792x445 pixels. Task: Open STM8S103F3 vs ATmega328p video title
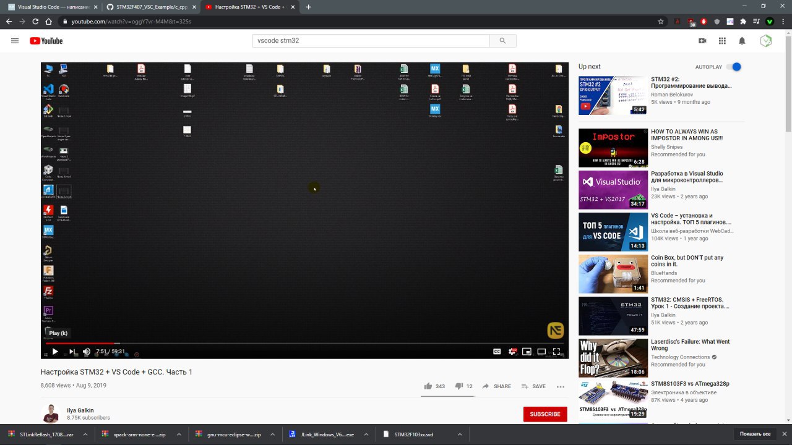point(690,384)
